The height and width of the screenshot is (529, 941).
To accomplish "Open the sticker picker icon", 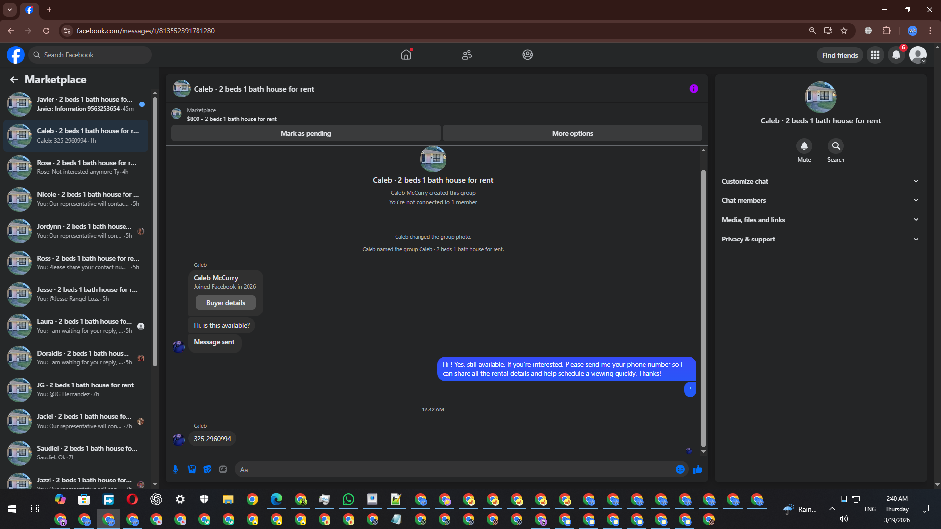I will click(207, 469).
